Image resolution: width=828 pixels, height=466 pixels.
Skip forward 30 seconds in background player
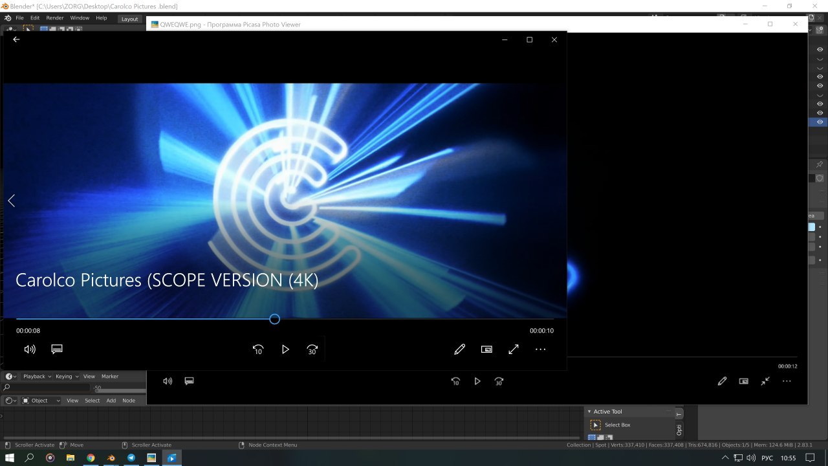[x=499, y=382]
